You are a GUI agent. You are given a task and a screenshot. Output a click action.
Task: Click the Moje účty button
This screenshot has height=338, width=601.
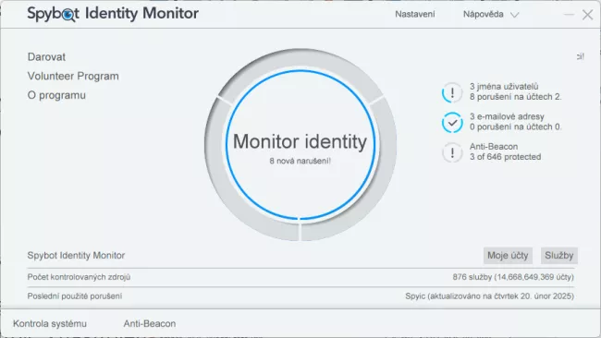coord(508,255)
